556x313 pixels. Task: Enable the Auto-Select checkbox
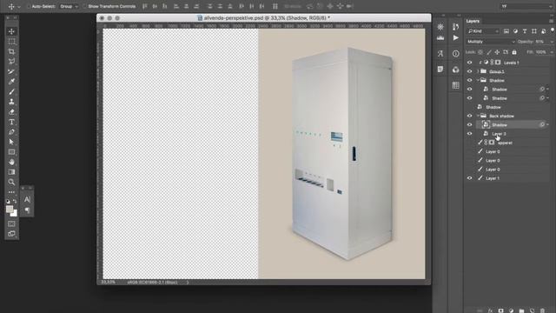tap(29, 6)
